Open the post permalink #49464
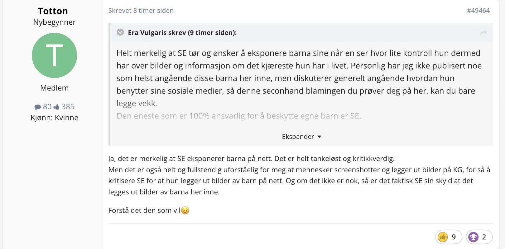505x249 pixels. [478, 11]
